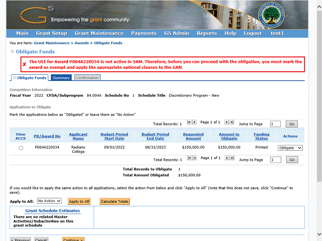322x241 pixels.
Task: Click the last-page icon in bottom pagination
Action: coord(232,158)
